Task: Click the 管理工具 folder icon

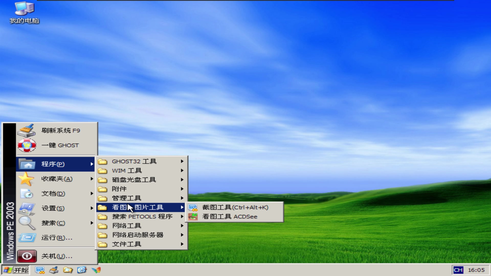Action: tap(103, 198)
